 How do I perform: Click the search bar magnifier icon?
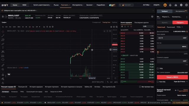coord(120,5)
